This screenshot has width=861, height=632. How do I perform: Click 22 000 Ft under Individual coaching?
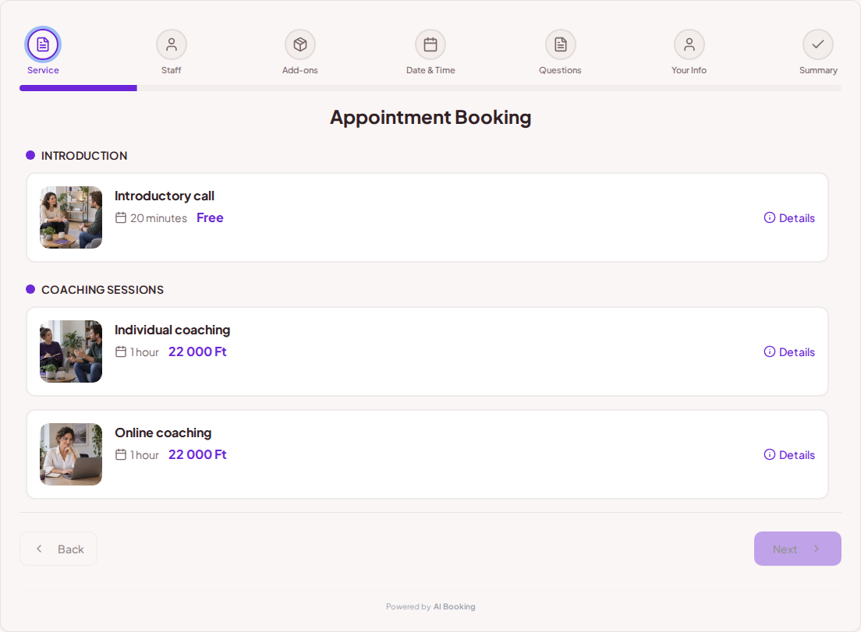coord(197,351)
